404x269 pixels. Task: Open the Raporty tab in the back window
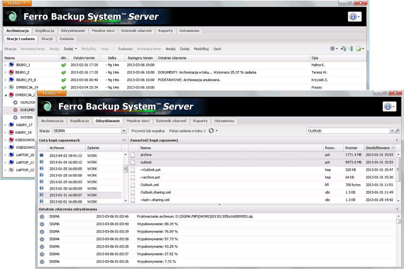(166, 31)
